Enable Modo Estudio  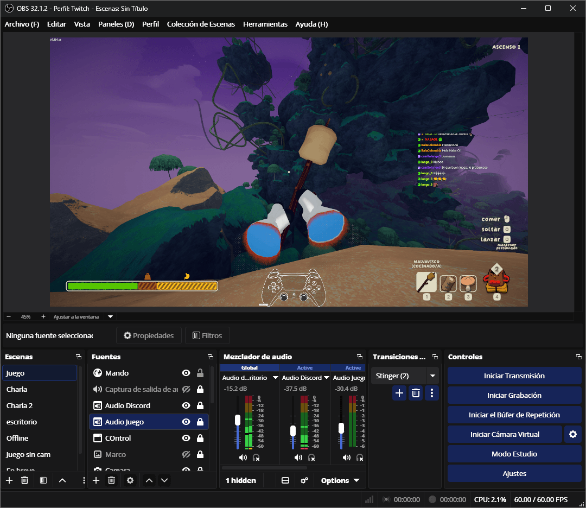tap(514, 454)
